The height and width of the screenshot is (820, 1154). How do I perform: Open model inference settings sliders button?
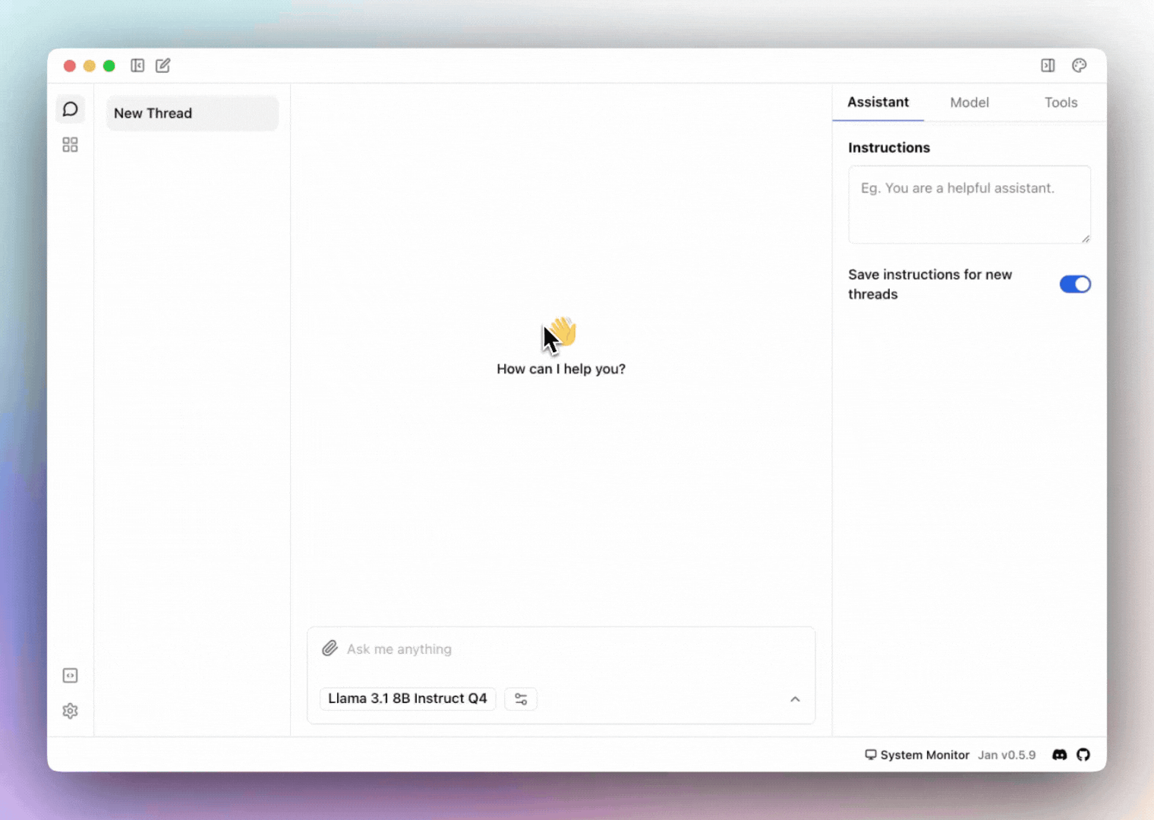click(x=521, y=699)
